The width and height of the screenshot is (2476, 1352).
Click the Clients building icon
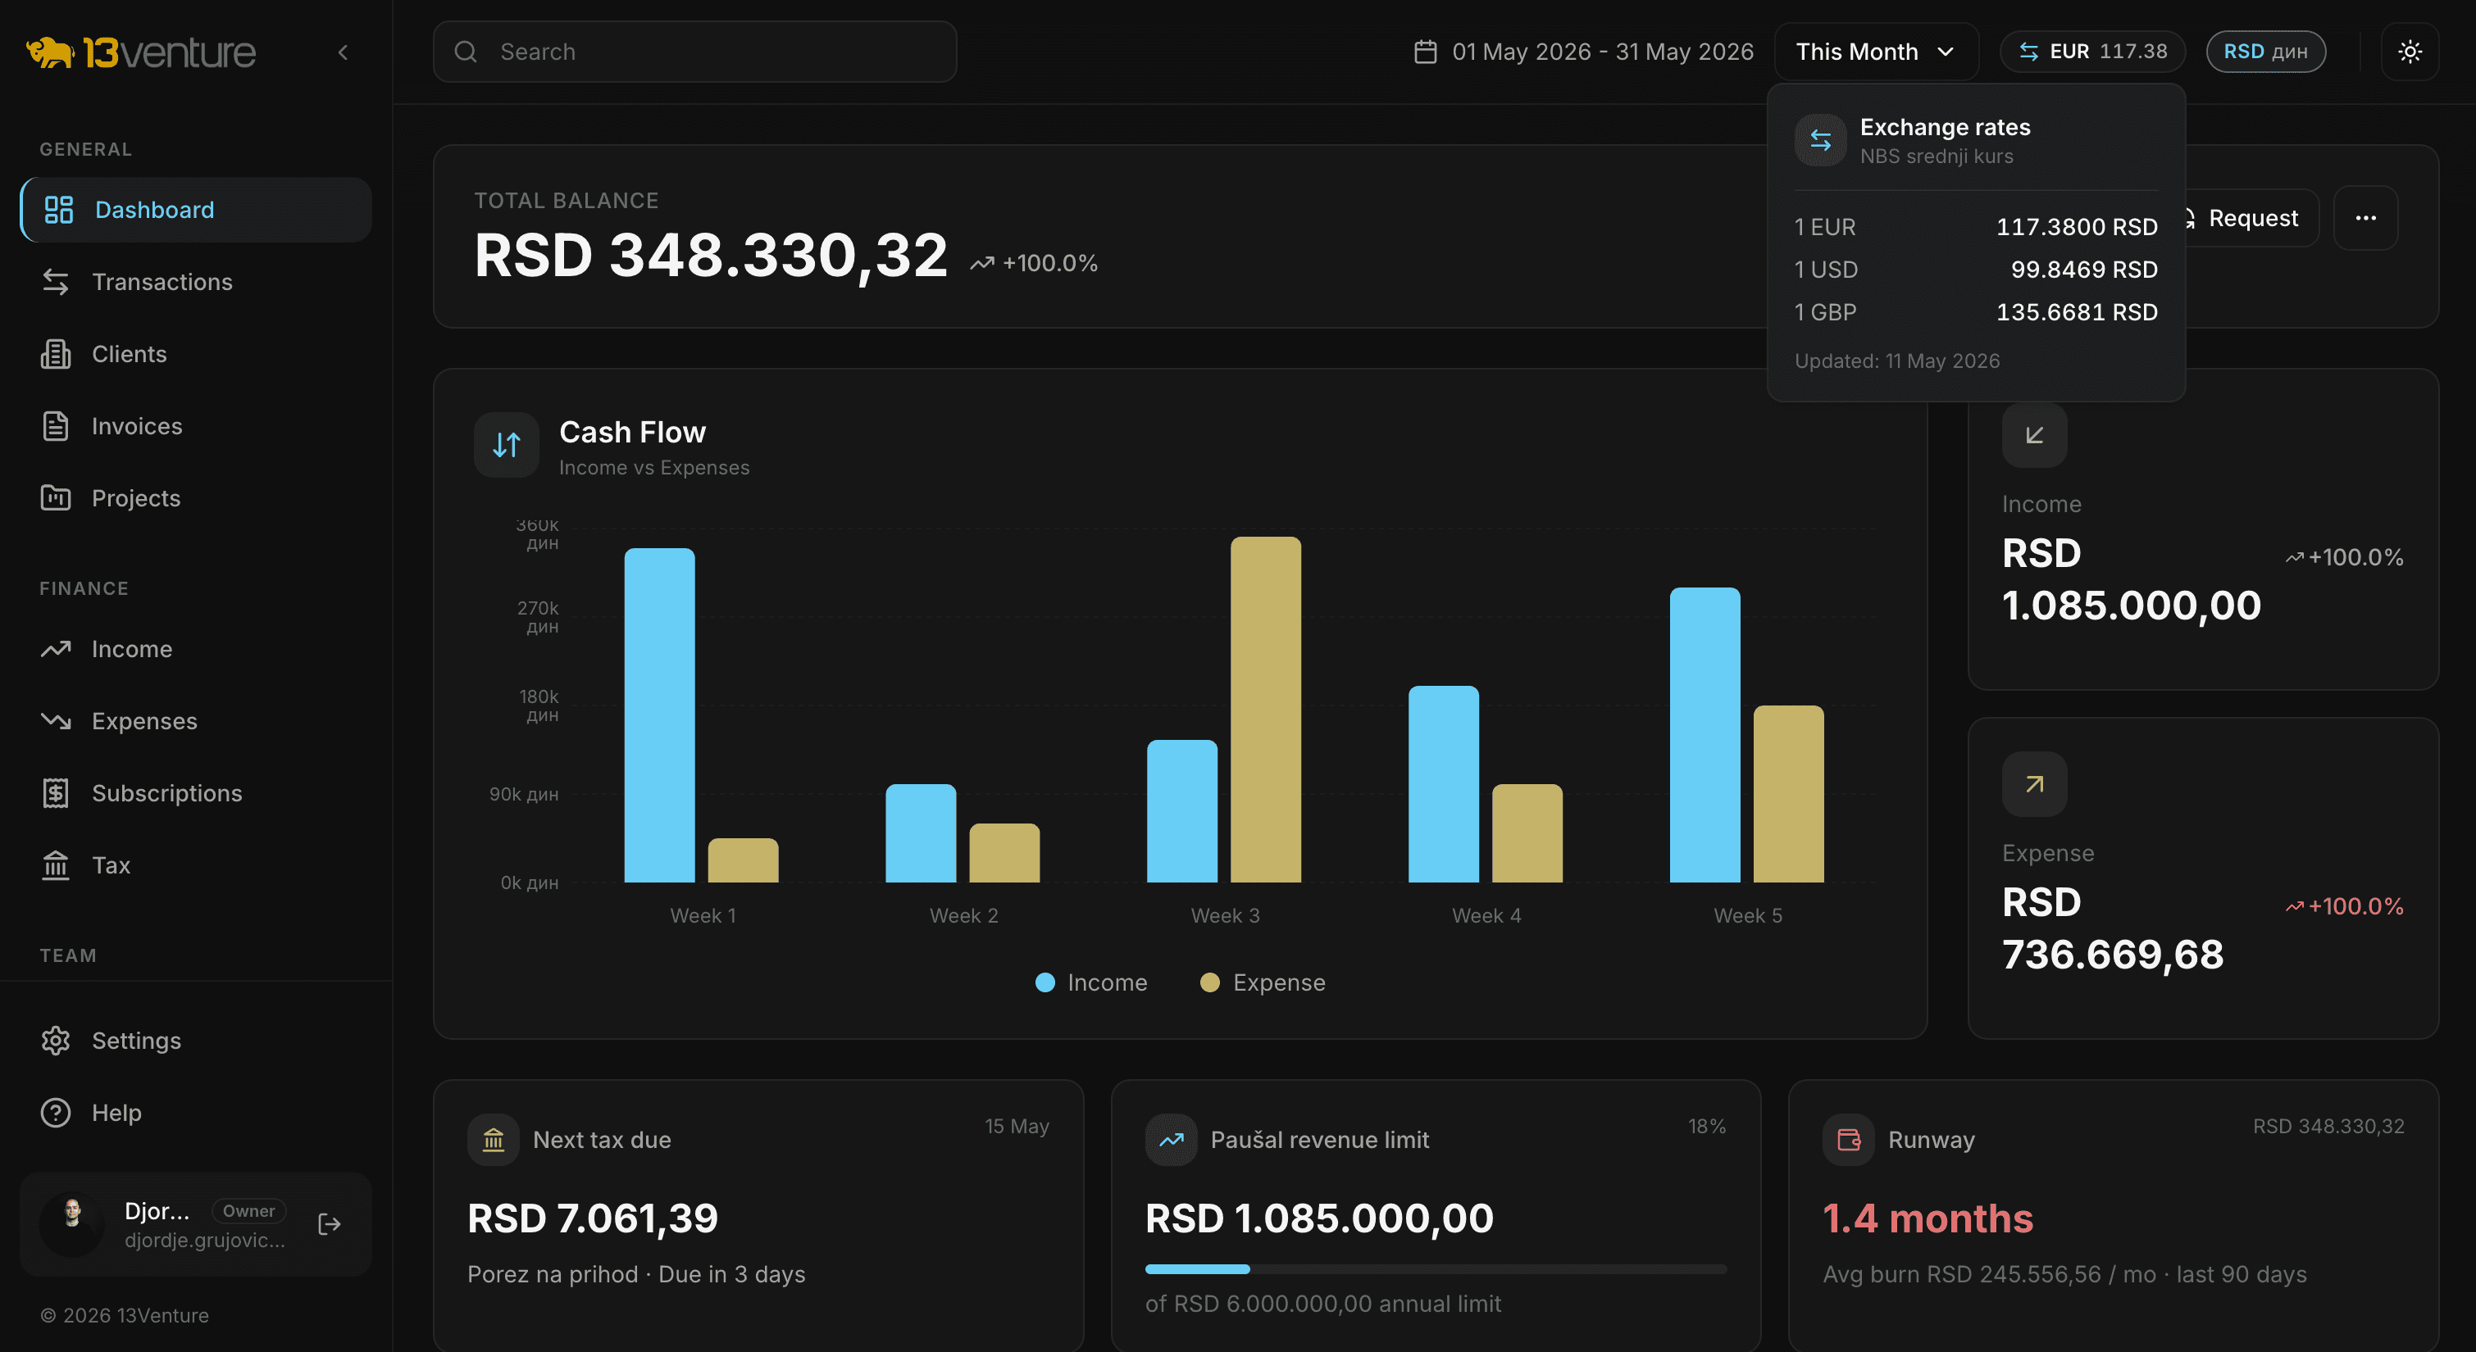tap(56, 354)
